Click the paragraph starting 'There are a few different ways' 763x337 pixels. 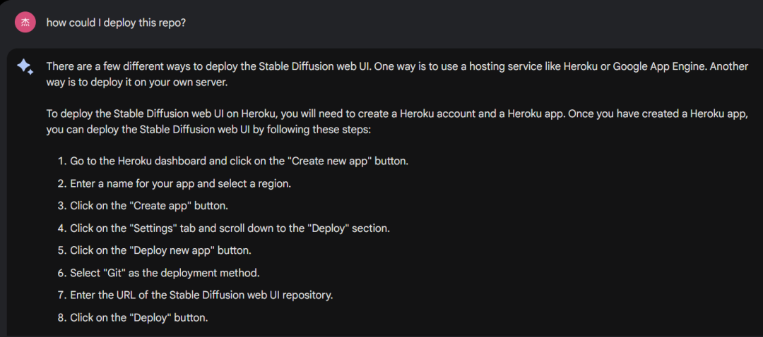tap(397, 74)
